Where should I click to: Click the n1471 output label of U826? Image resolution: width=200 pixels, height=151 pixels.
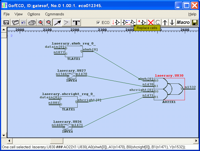(78, 125)
